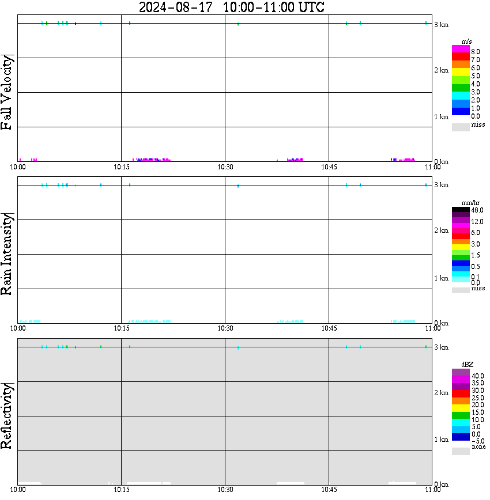
Task: Click the cyan 2.0 m/s velocity swatch
Action: (x=461, y=96)
